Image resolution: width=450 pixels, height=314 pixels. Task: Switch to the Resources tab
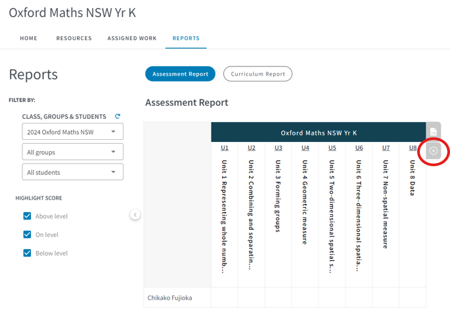[74, 38]
